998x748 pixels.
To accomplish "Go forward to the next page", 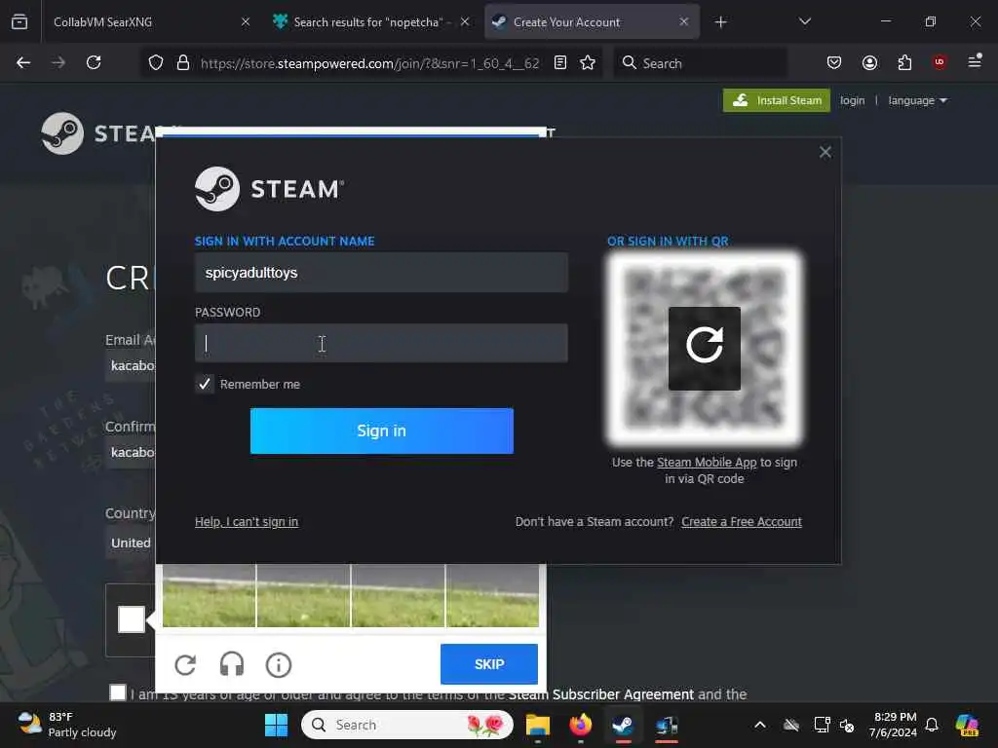I will [x=58, y=62].
